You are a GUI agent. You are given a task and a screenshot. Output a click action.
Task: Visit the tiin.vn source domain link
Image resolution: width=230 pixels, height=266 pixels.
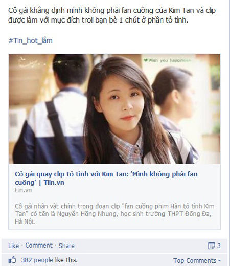coord(23,190)
